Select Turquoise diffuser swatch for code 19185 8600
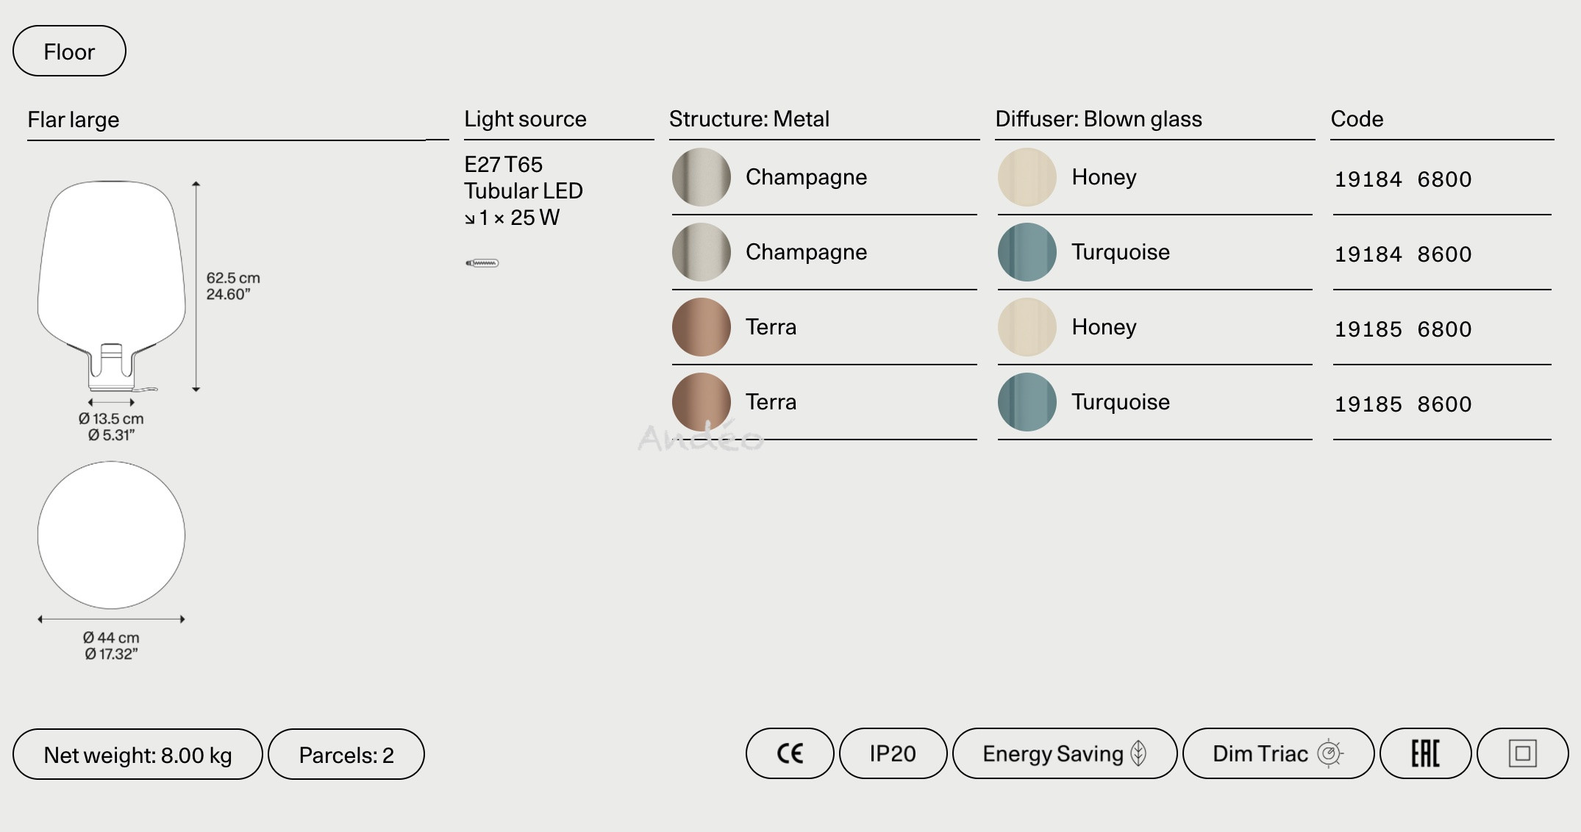 coord(1027,402)
